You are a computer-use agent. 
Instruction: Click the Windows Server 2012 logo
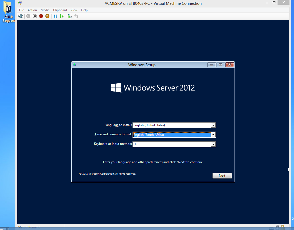click(153, 88)
